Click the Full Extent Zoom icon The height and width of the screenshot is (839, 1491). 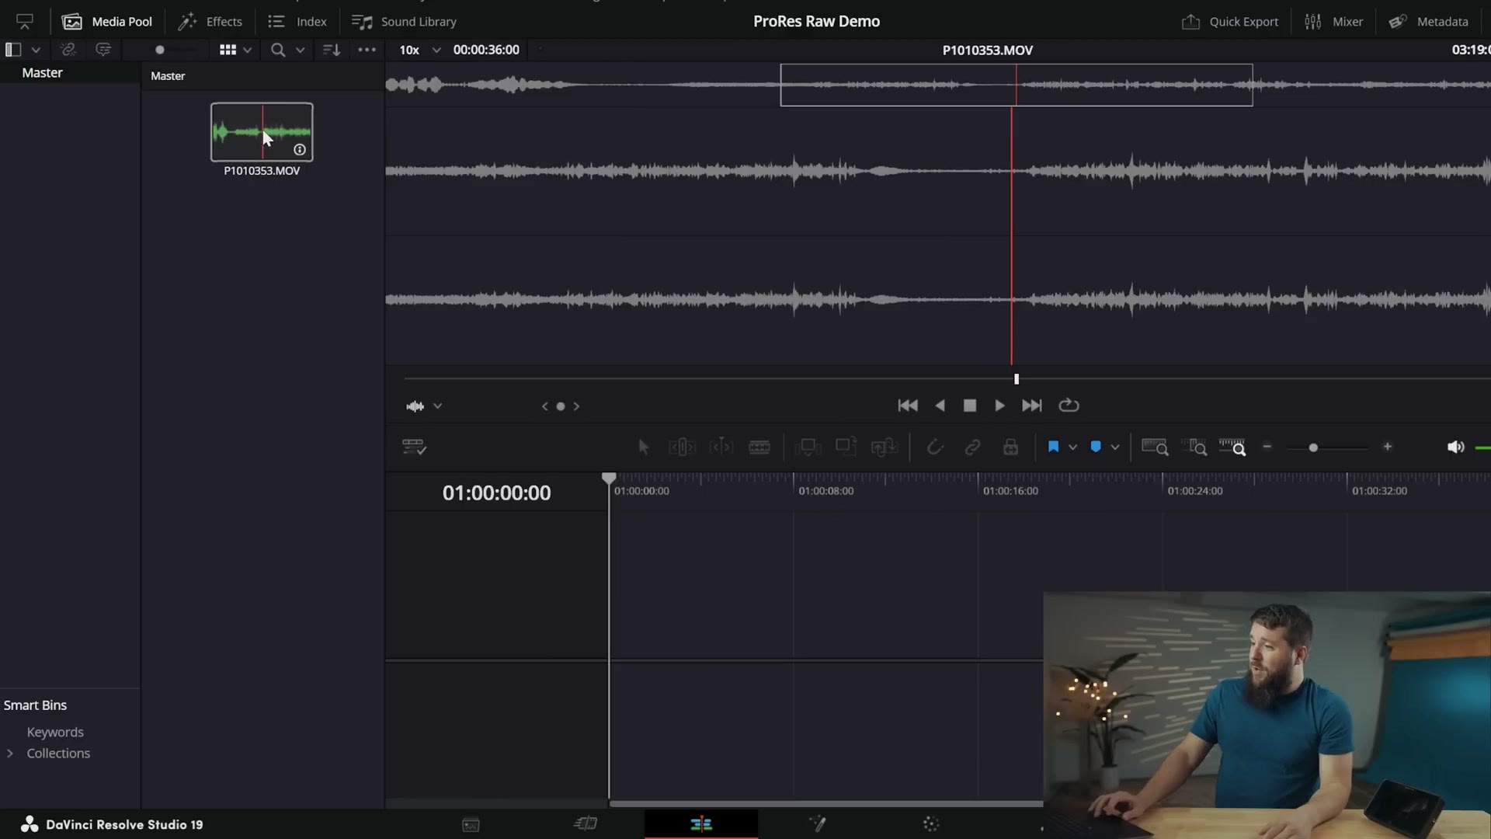click(1155, 447)
